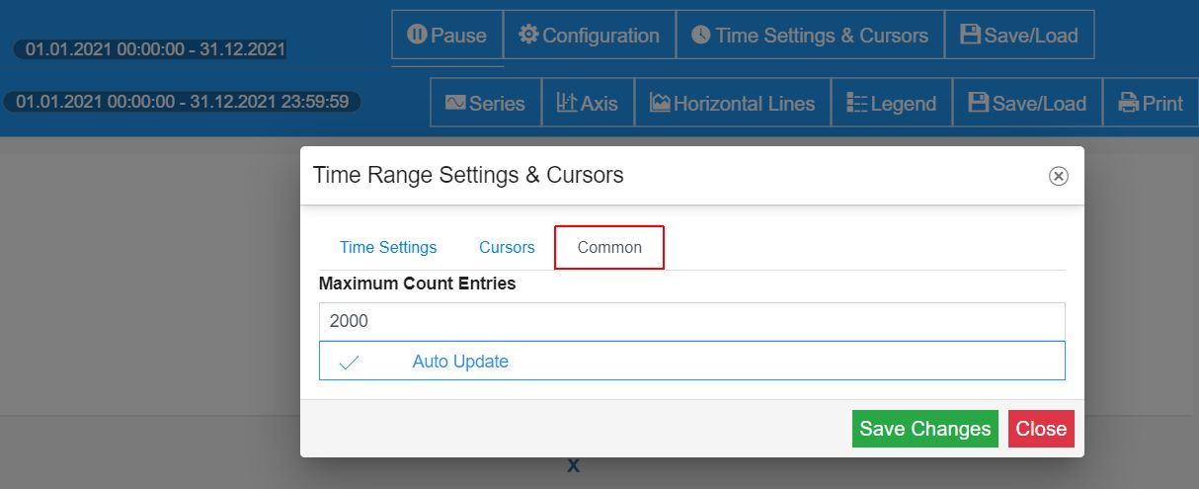Switch to the Cursors tab

507,247
